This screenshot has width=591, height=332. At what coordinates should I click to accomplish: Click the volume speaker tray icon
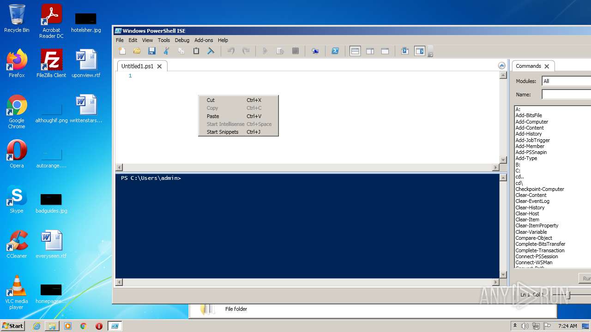pos(525,326)
